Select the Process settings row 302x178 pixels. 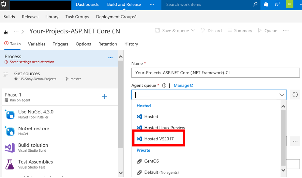pyautogui.click(x=59, y=59)
